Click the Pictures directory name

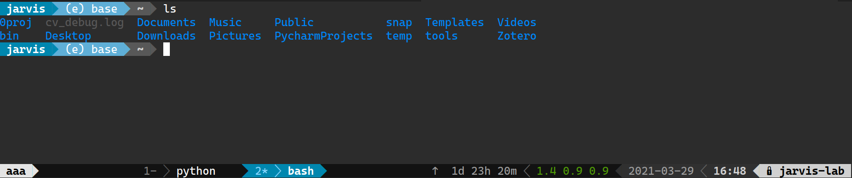click(x=235, y=36)
